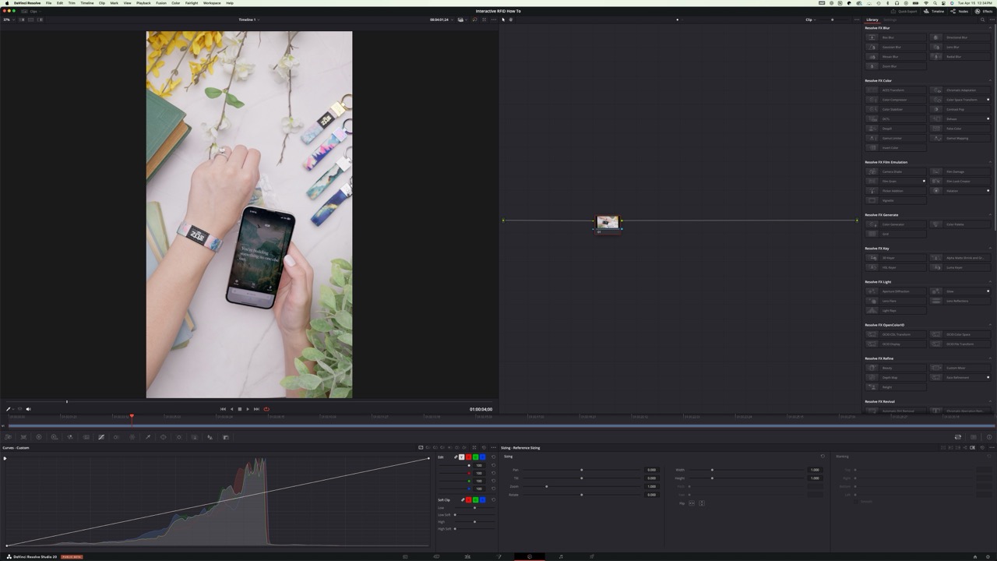Viewport: 997px width, 561px height.
Task: Open the Workspace menu
Action: (x=212, y=3)
